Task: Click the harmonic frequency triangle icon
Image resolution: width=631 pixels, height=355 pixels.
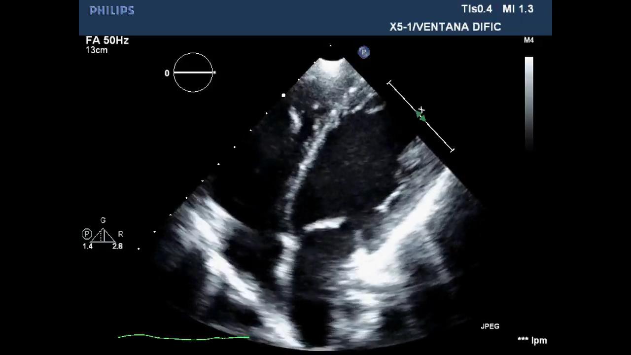Action: (x=103, y=235)
